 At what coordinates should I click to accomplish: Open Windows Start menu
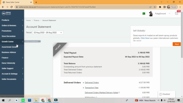pyautogui.click(x=3, y=100)
